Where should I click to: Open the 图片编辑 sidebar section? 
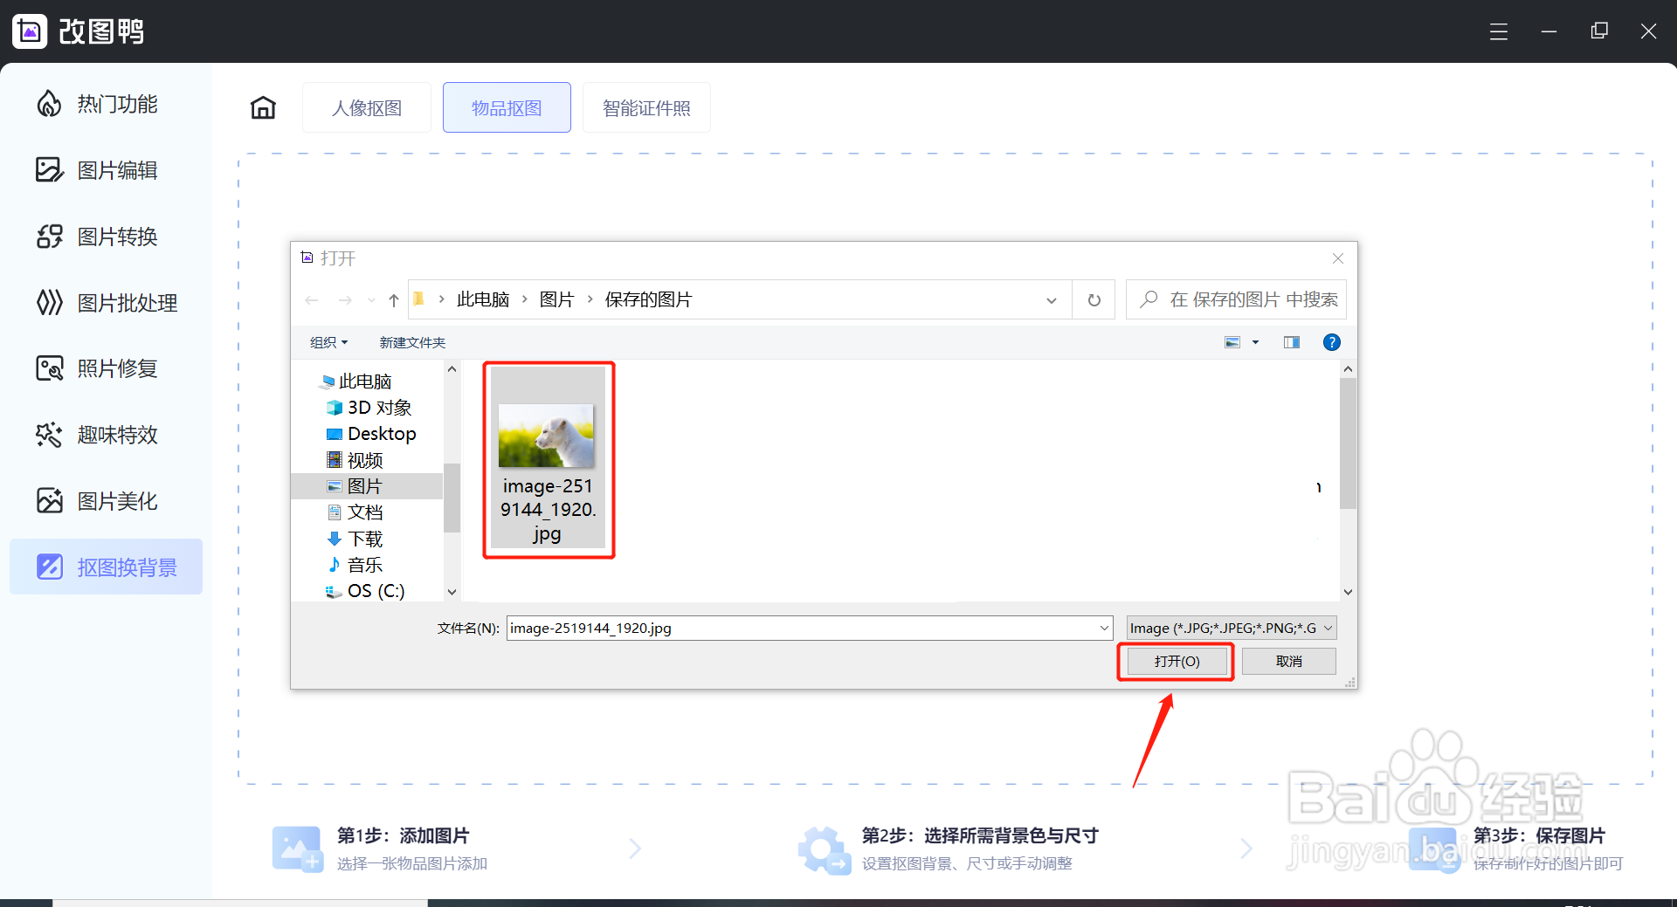96,170
